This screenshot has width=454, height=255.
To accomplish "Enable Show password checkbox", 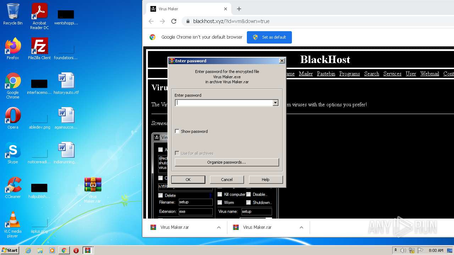I will coord(177,131).
